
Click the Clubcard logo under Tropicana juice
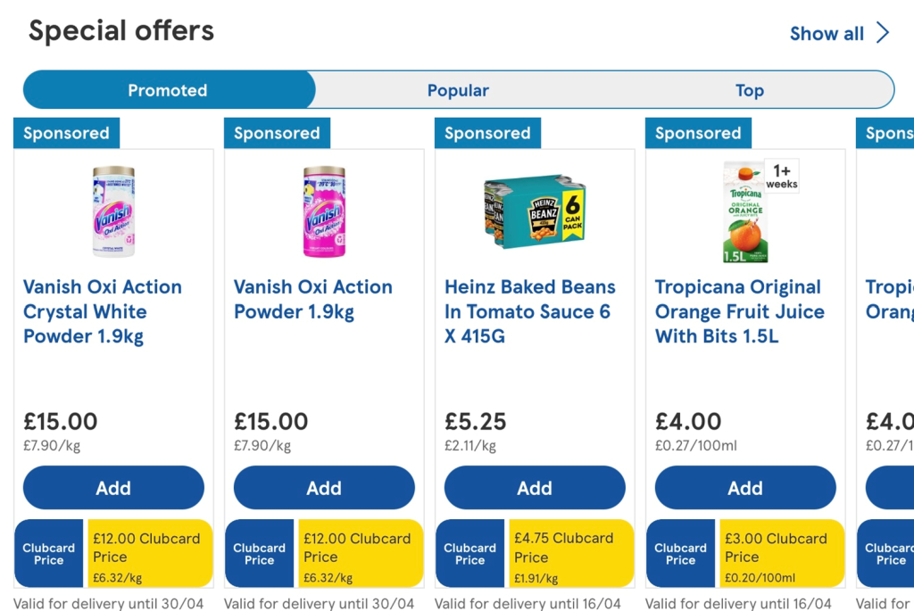[680, 553]
